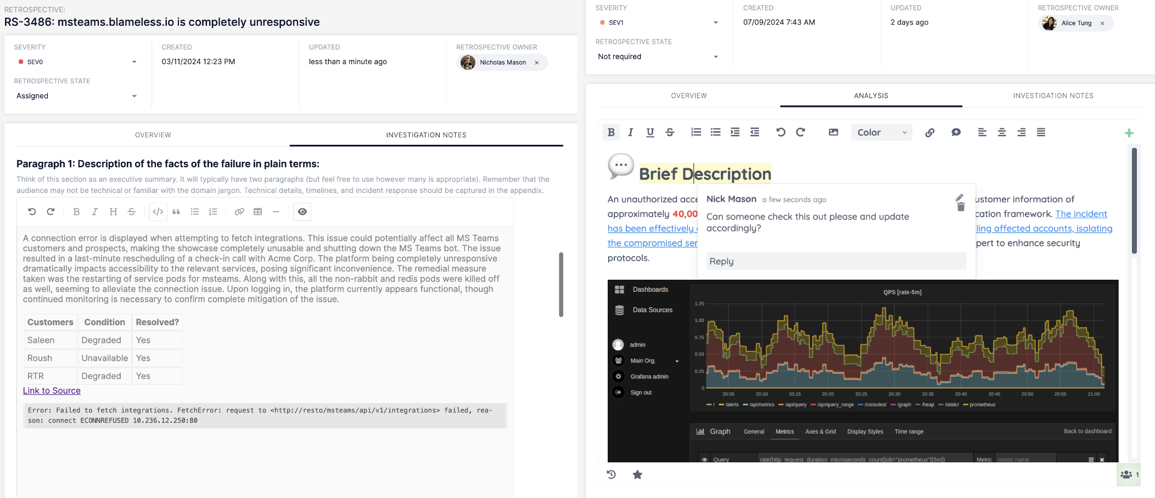Redo in the Analysis editor toolbar

(x=800, y=132)
